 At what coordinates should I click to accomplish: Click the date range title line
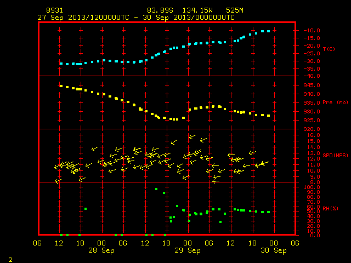(x=136, y=18)
